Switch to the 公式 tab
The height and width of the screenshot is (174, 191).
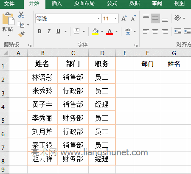[112, 3]
